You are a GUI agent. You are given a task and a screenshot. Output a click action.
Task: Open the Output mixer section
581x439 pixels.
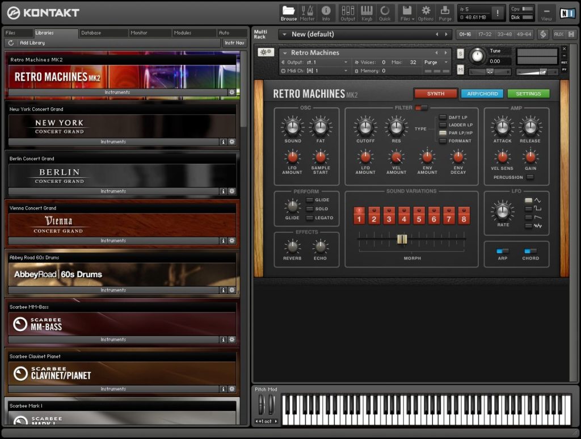348,12
